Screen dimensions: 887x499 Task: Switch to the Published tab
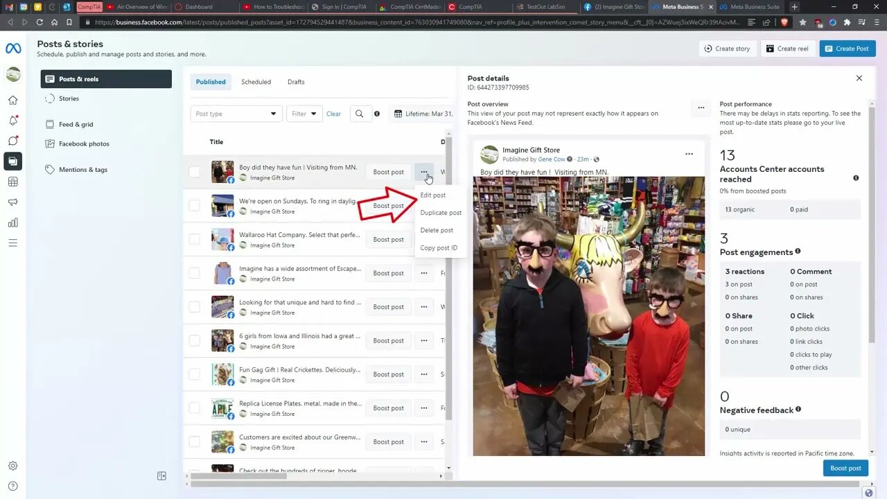point(211,82)
